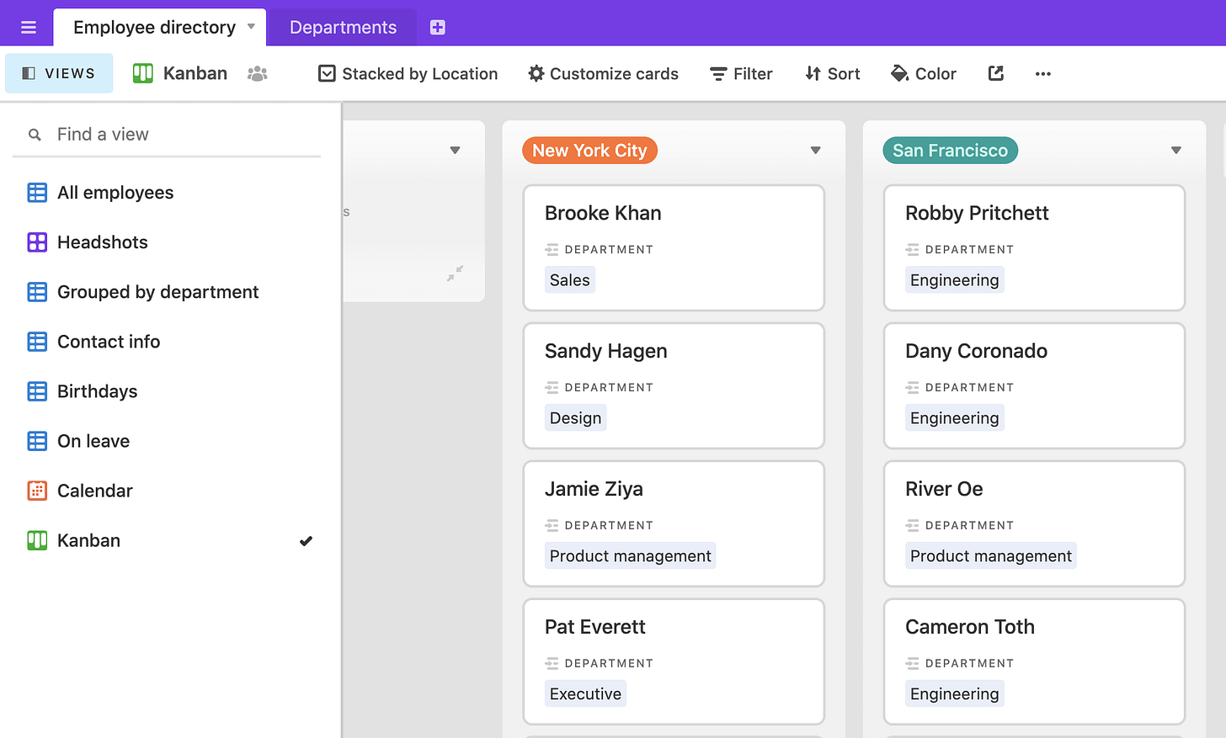The width and height of the screenshot is (1226, 738).
Task: Open the Filter options
Action: tap(740, 74)
